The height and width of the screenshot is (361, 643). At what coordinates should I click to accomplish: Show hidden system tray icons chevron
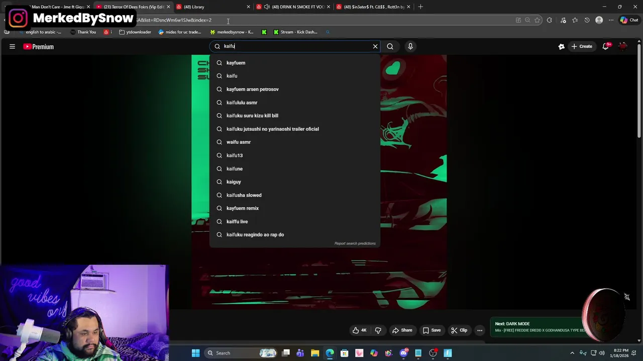coord(572,353)
